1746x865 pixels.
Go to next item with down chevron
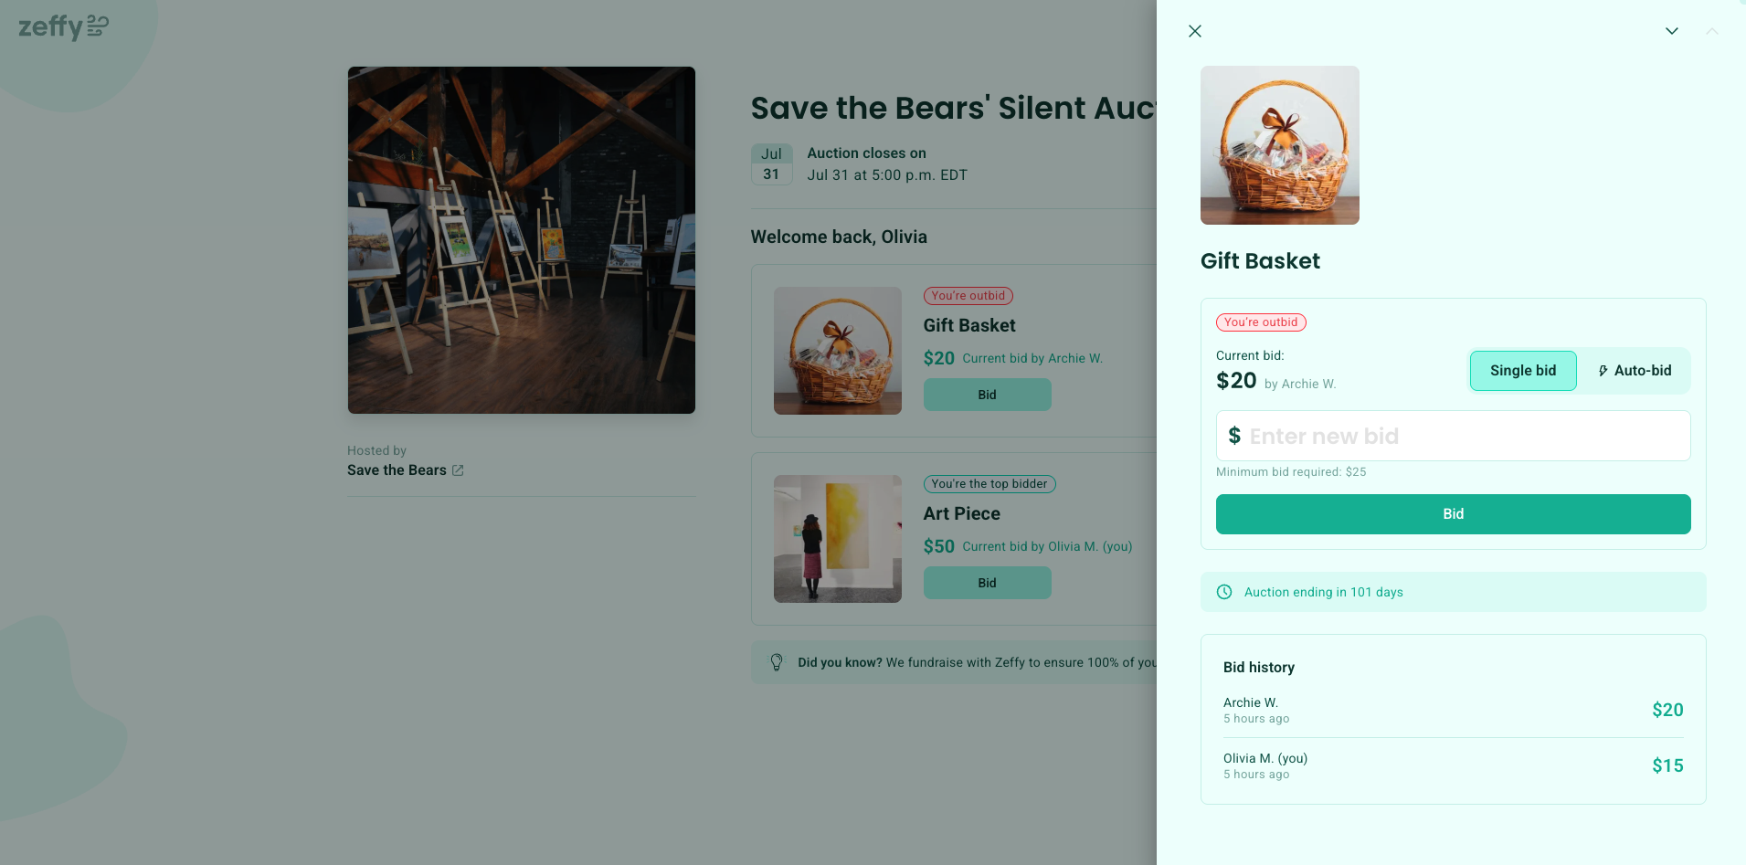pyautogui.click(x=1671, y=31)
